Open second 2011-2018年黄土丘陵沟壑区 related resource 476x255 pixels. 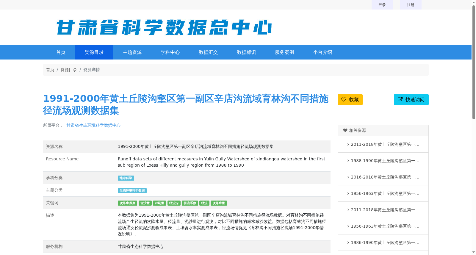385,210
